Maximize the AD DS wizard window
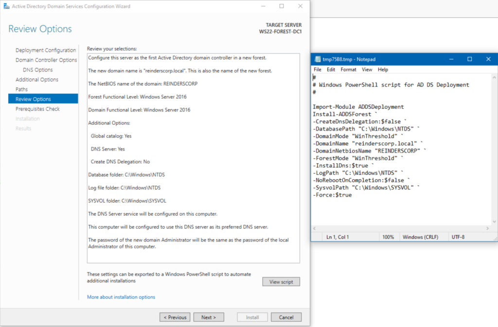Screen dimensions: 498x327 coord(282,6)
